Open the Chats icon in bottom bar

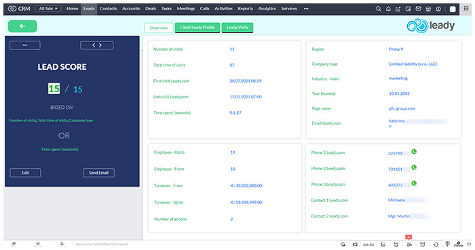(14, 244)
